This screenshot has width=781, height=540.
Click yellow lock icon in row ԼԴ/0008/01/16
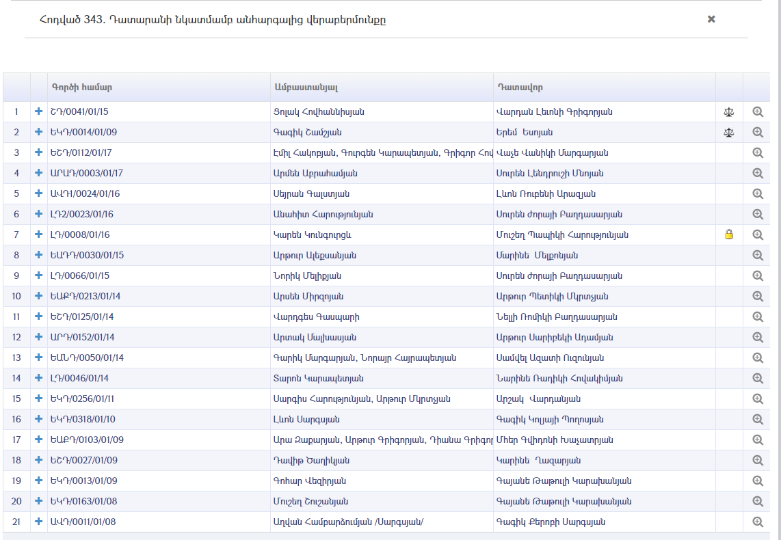tap(729, 234)
